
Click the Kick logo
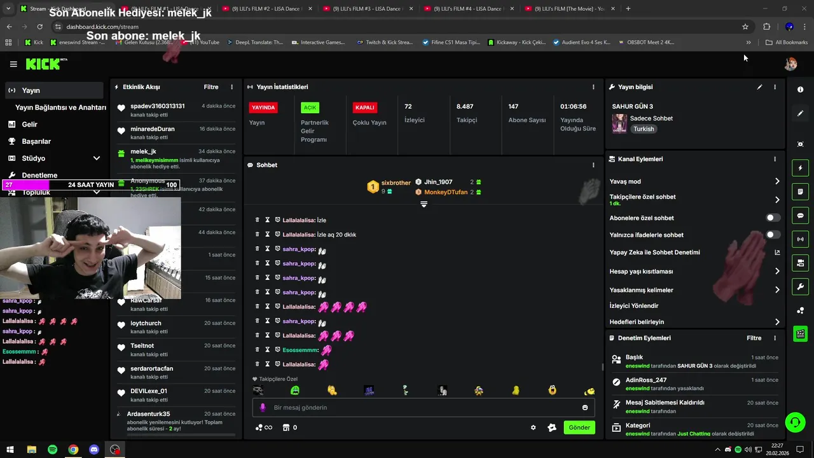pos(46,64)
